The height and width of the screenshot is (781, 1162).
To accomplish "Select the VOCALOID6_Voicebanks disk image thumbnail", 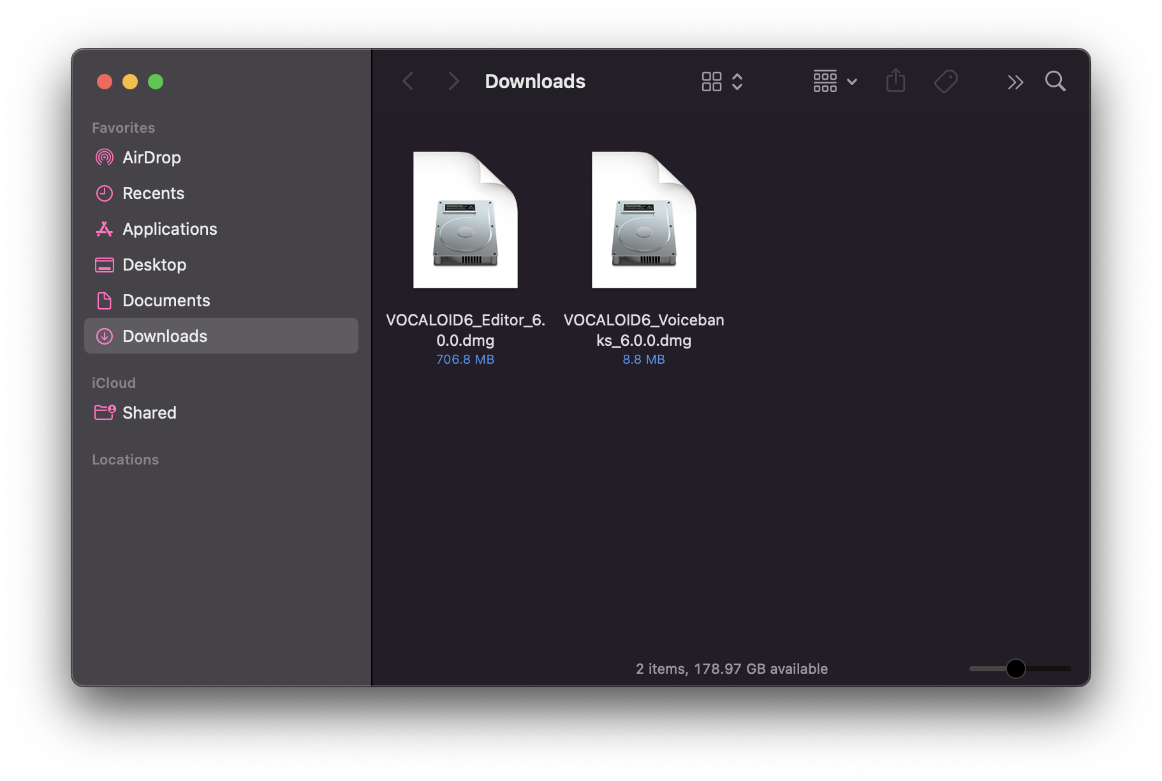I will click(x=644, y=219).
